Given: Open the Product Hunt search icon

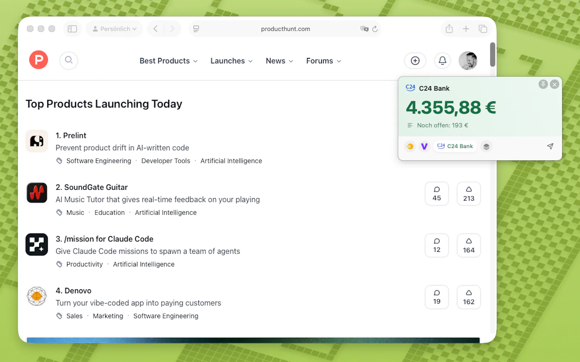Looking at the screenshot, I should pos(69,60).
